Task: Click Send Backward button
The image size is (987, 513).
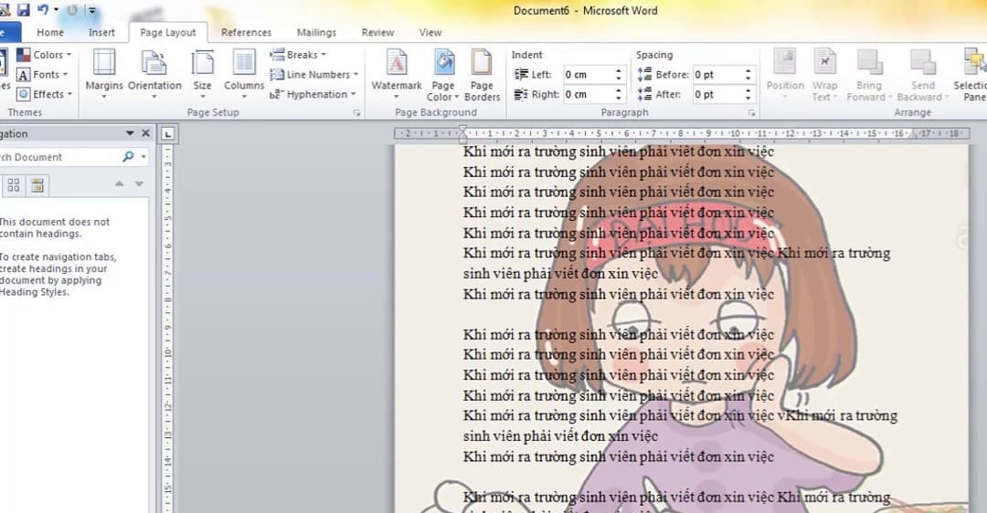Action: coord(923,74)
